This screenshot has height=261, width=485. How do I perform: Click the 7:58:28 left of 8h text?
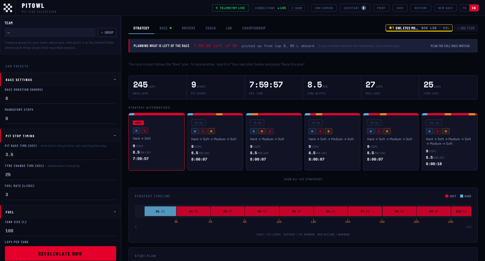tap(216, 46)
